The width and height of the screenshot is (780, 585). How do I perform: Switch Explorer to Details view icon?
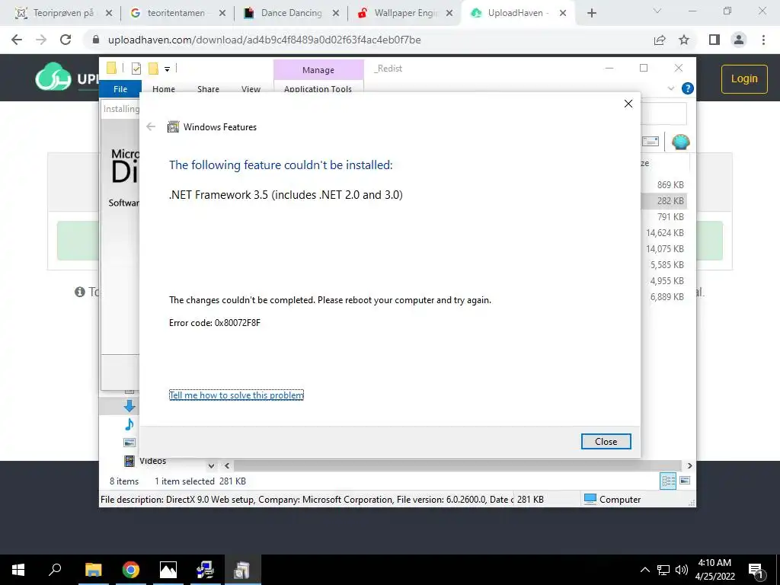coord(668,481)
